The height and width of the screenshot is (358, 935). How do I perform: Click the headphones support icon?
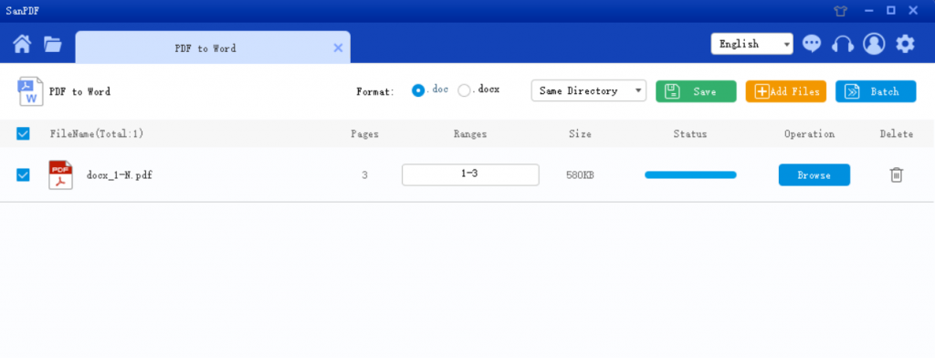coord(843,44)
